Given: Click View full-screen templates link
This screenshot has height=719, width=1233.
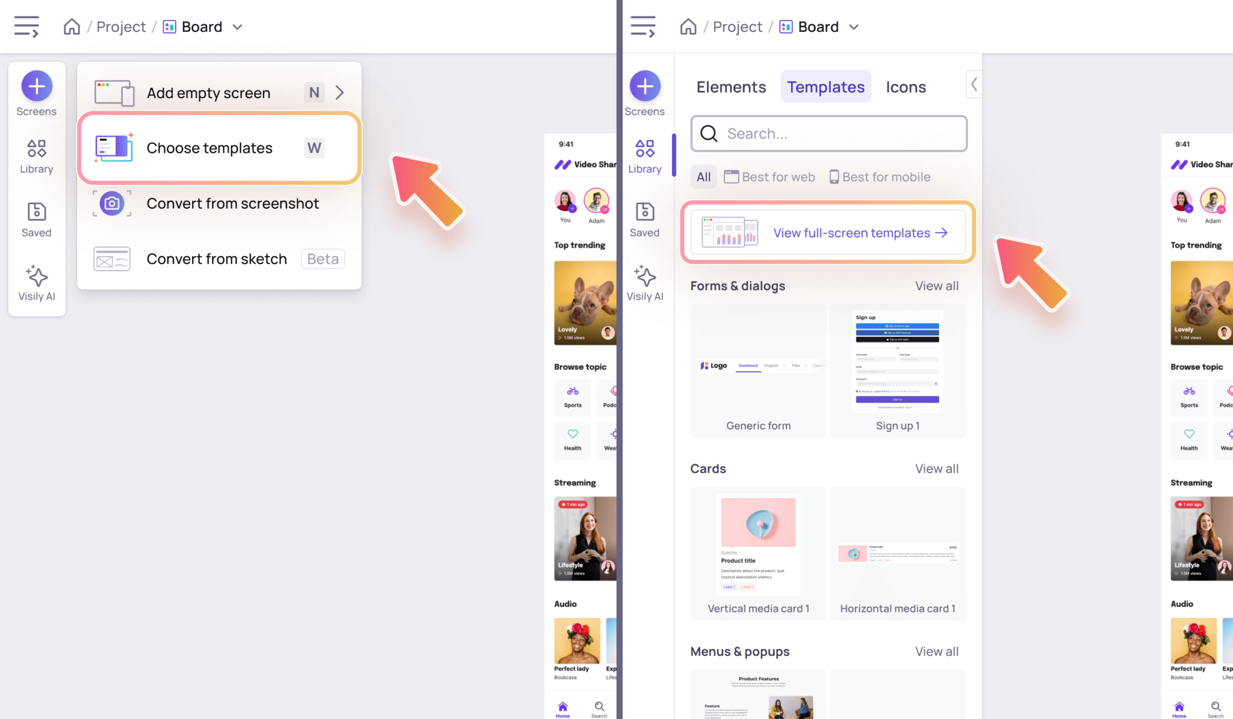Looking at the screenshot, I should coord(860,233).
